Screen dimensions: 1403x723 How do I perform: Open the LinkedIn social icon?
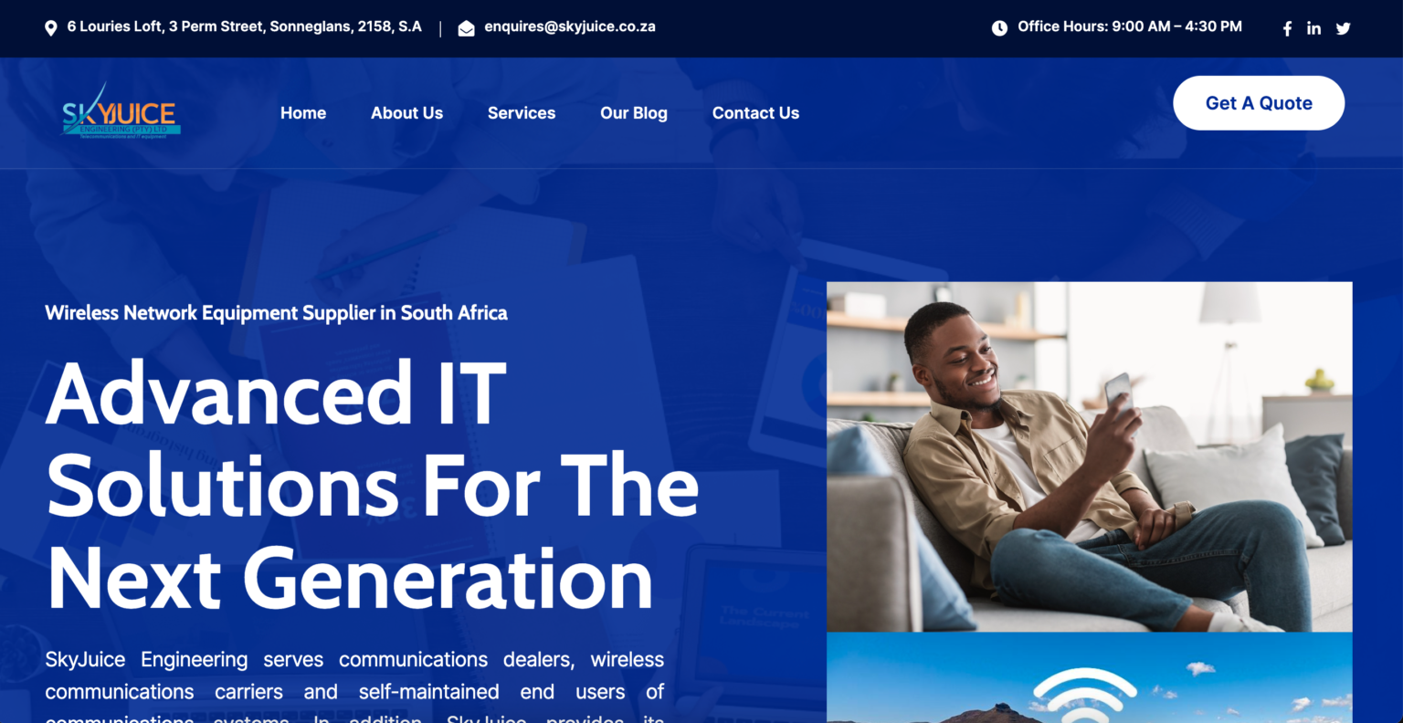1313,28
